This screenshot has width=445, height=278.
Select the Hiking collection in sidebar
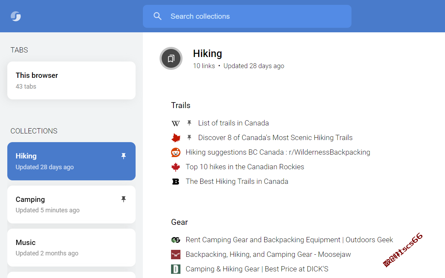point(71,161)
